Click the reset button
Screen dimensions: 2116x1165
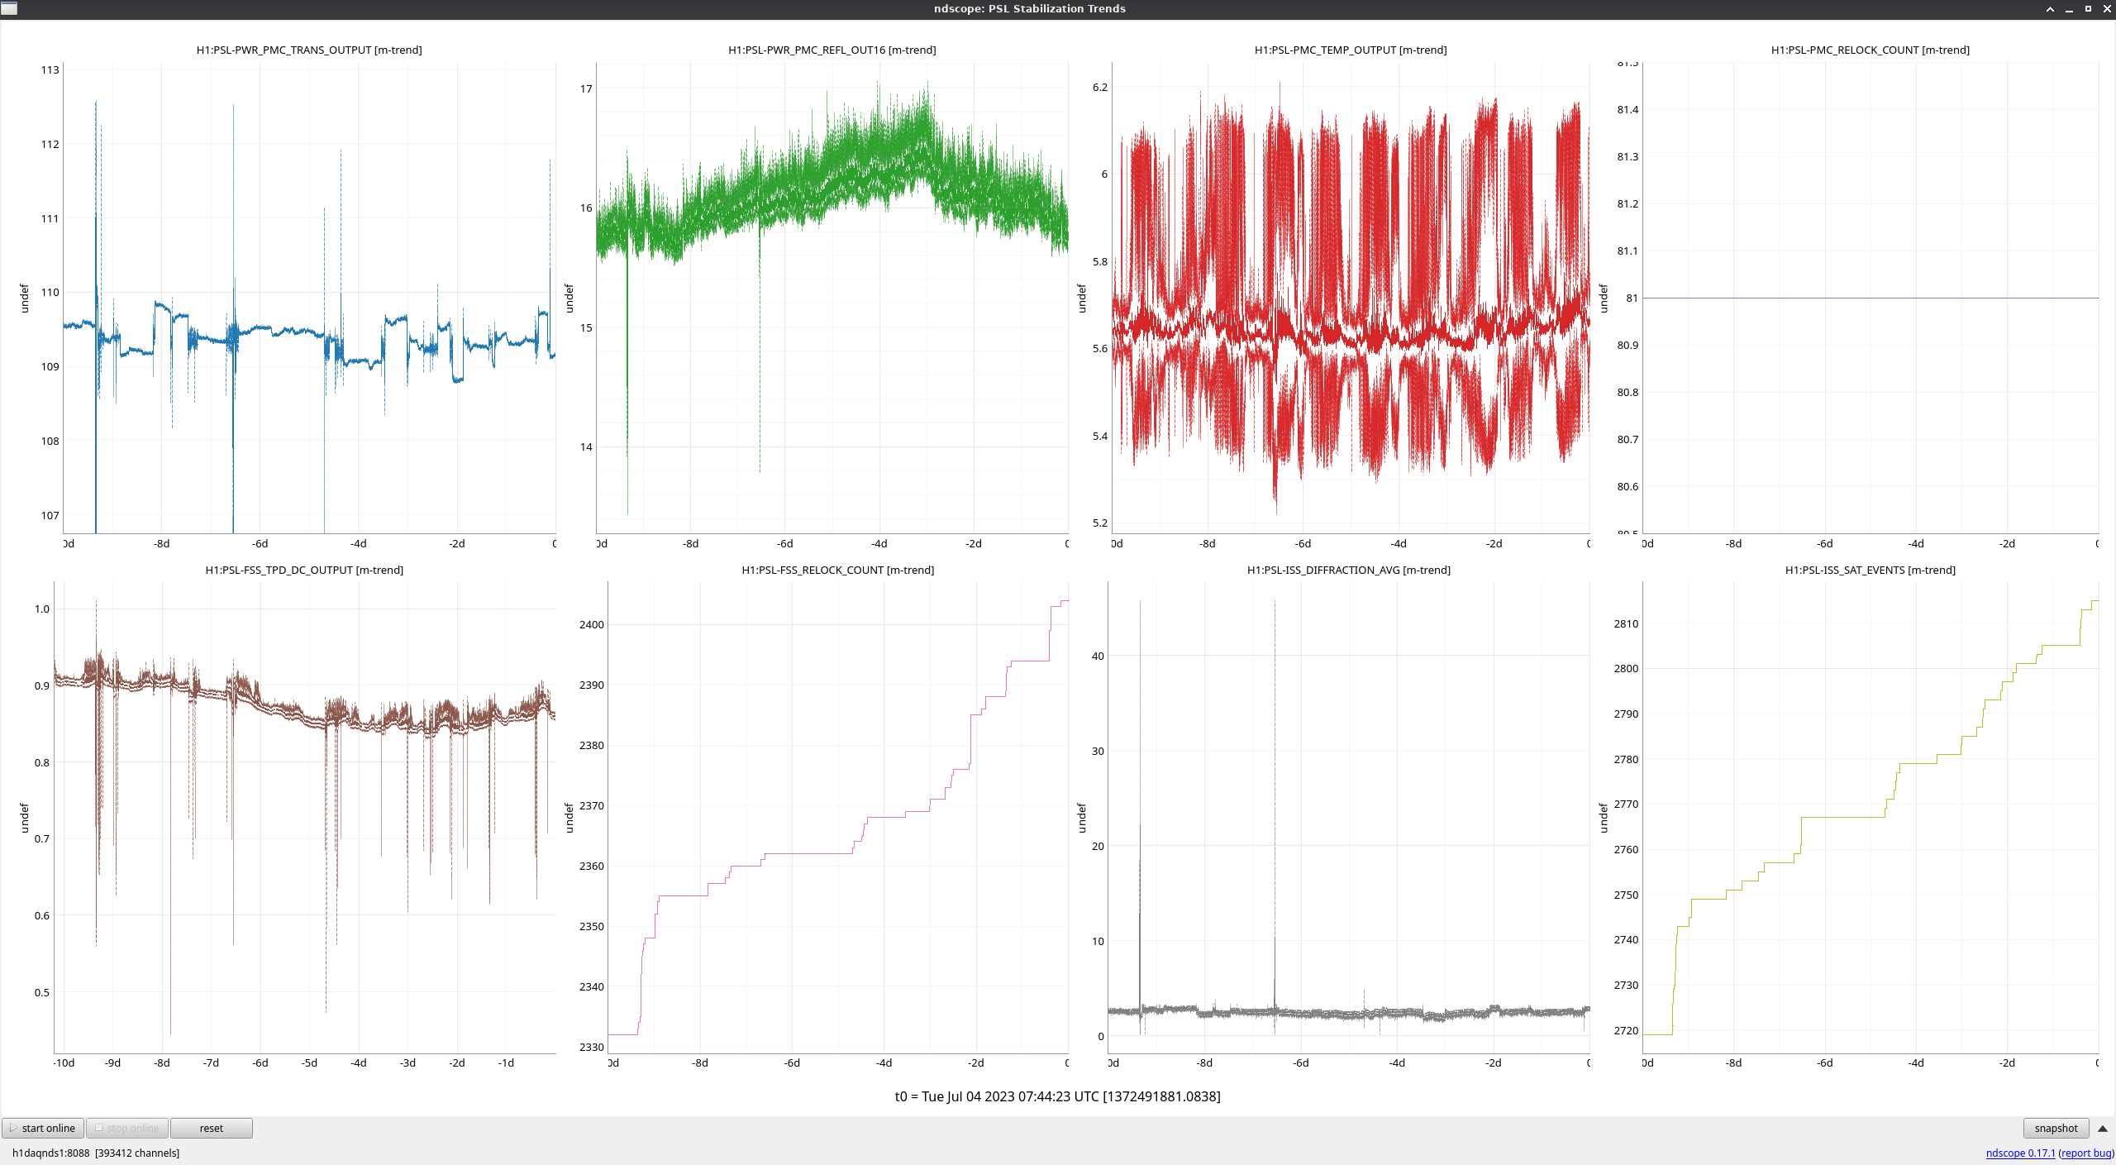211,1128
